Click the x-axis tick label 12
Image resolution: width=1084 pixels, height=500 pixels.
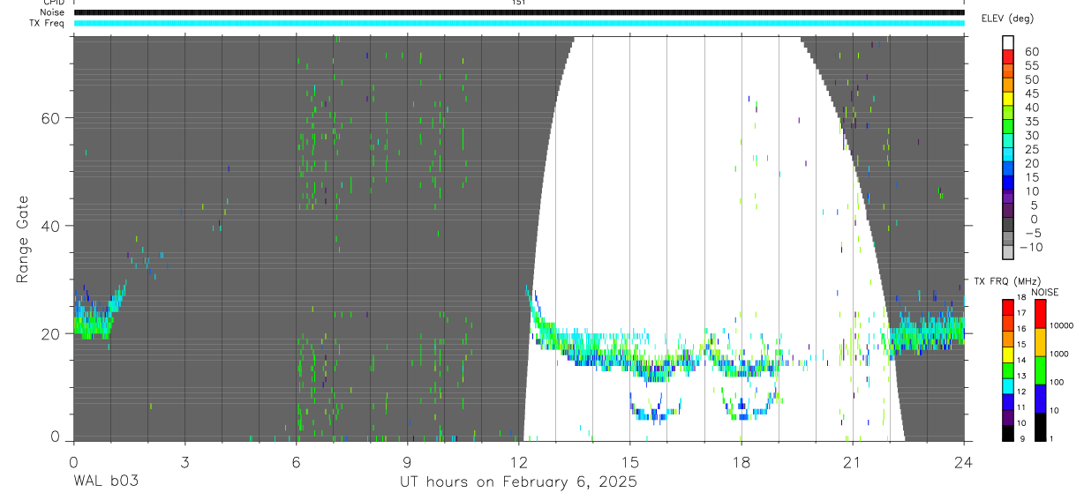519,461
